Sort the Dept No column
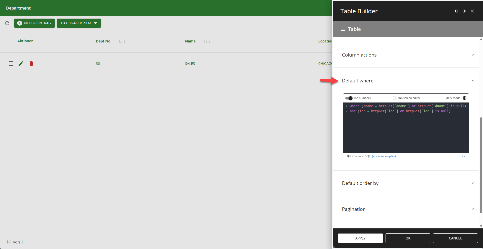The image size is (483, 249). point(120,41)
